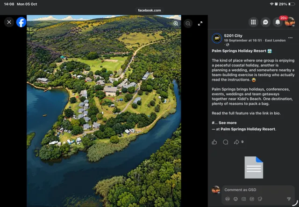
Task: Enter fullscreen photo view
Action: (200, 24)
